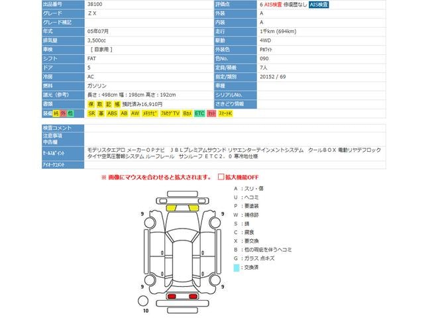Click legend entry G ：ガラス 点キズ
Screen dimensions: 424x318
254,258
